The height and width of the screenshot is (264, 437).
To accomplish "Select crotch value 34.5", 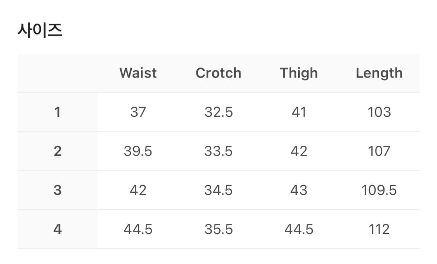I will (218, 190).
